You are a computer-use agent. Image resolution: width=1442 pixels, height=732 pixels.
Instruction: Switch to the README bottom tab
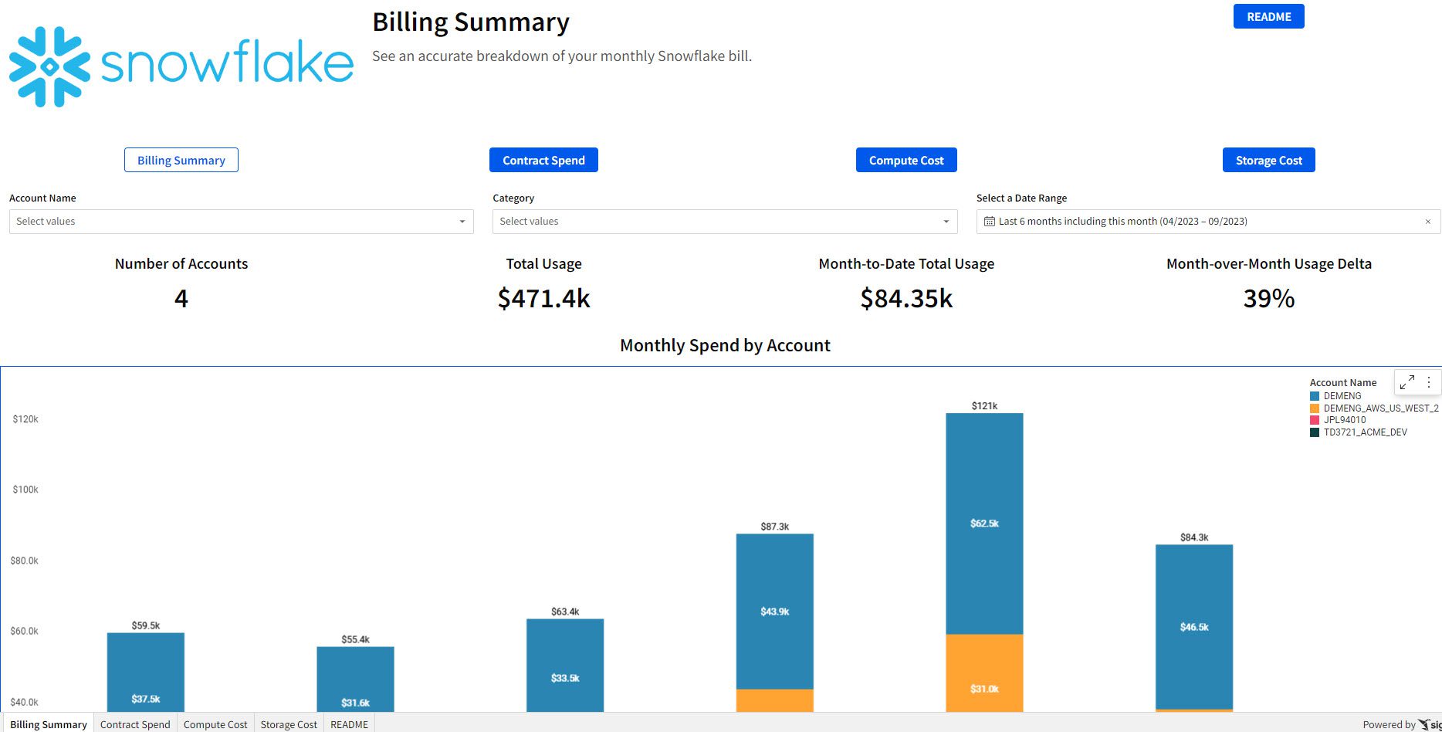(x=349, y=724)
